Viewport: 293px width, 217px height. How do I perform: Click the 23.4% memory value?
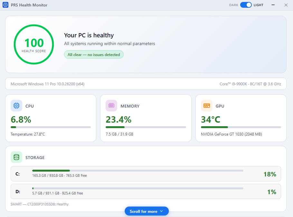tap(119, 120)
